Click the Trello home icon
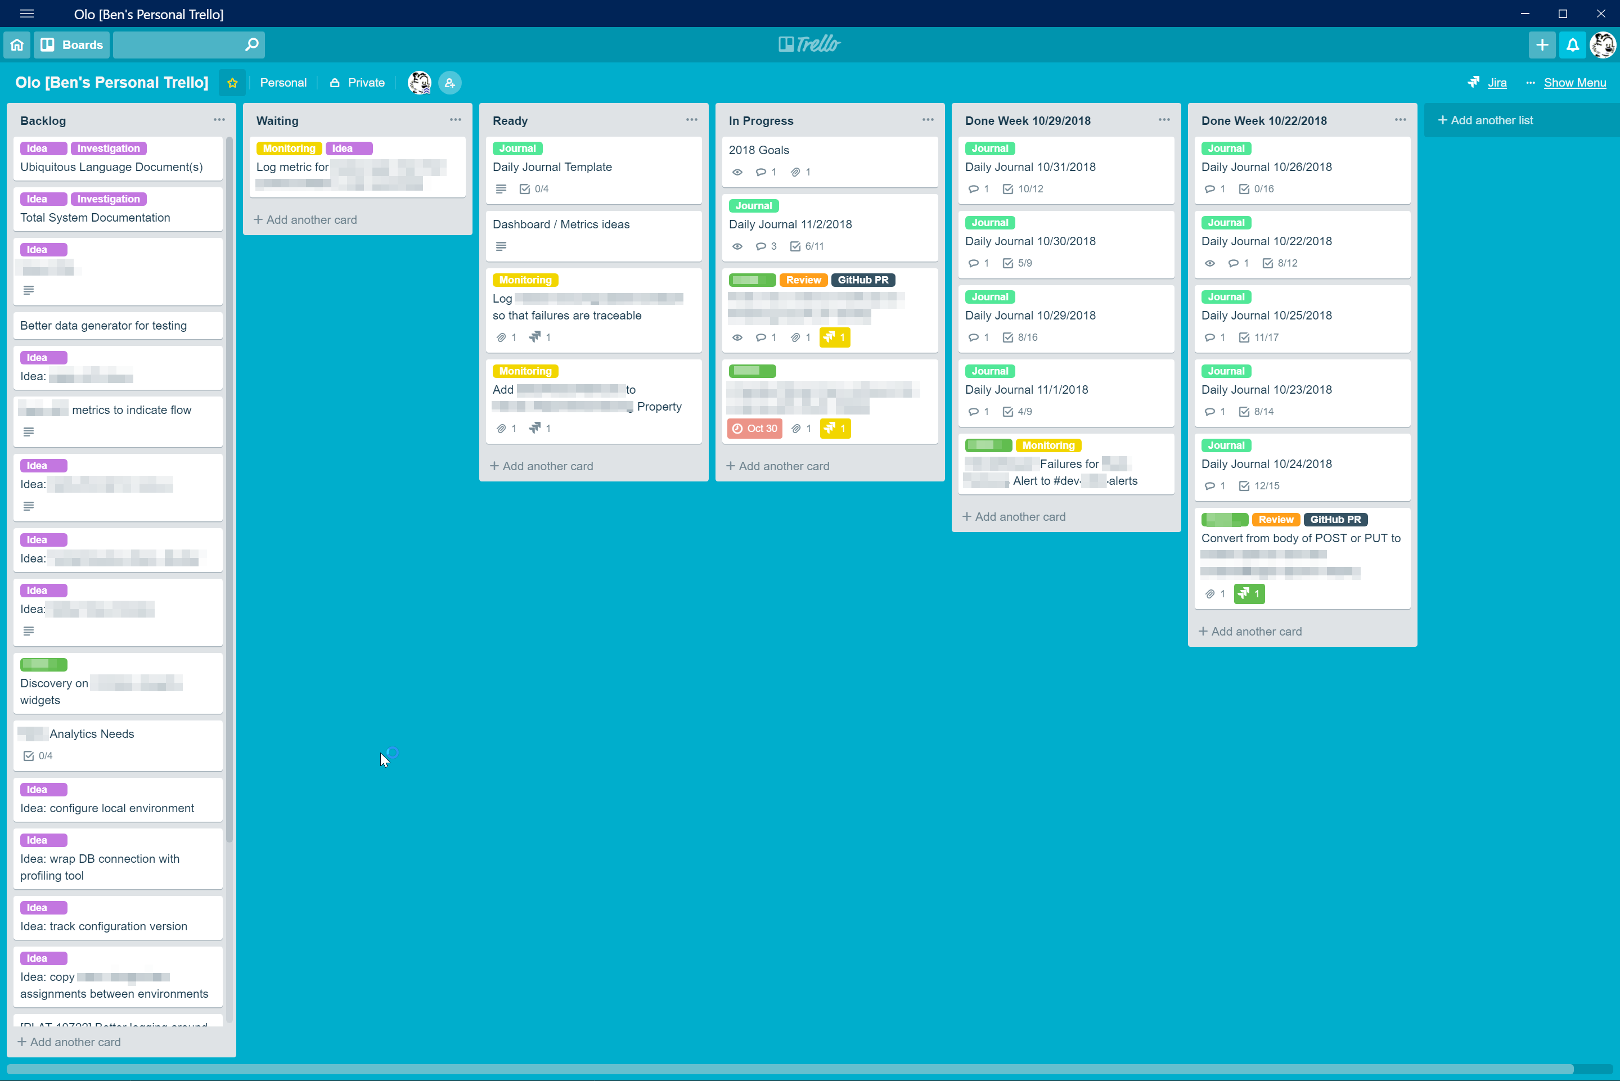 (17, 44)
